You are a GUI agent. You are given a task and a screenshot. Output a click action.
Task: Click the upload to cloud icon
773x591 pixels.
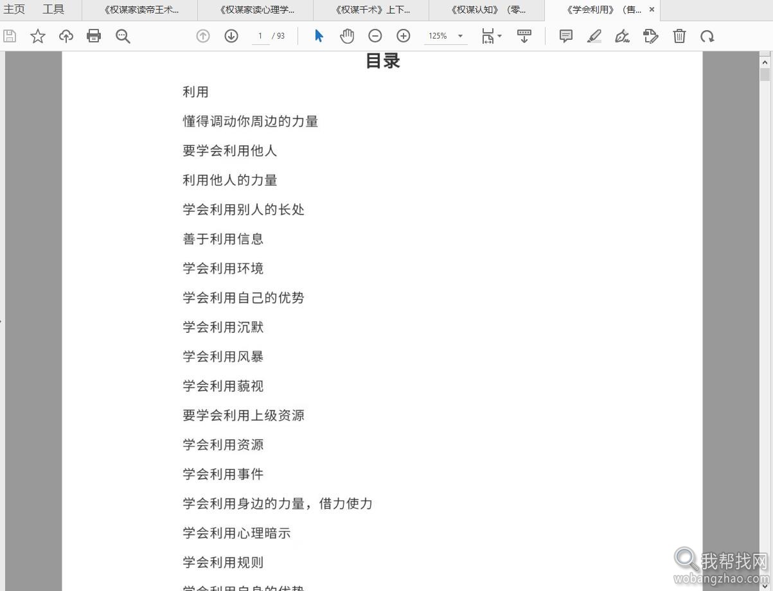(x=66, y=36)
